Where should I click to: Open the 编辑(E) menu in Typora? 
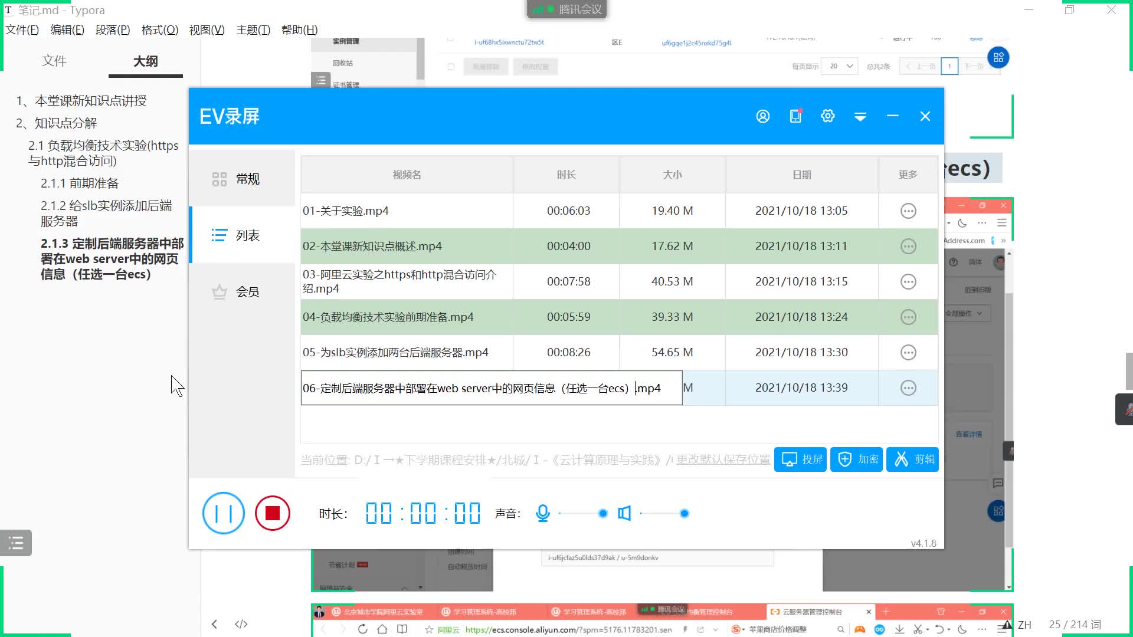click(67, 29)
